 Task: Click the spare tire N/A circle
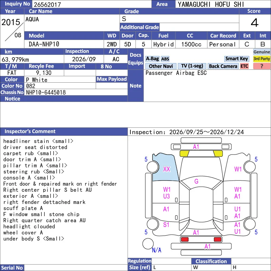tap(148, 244)
